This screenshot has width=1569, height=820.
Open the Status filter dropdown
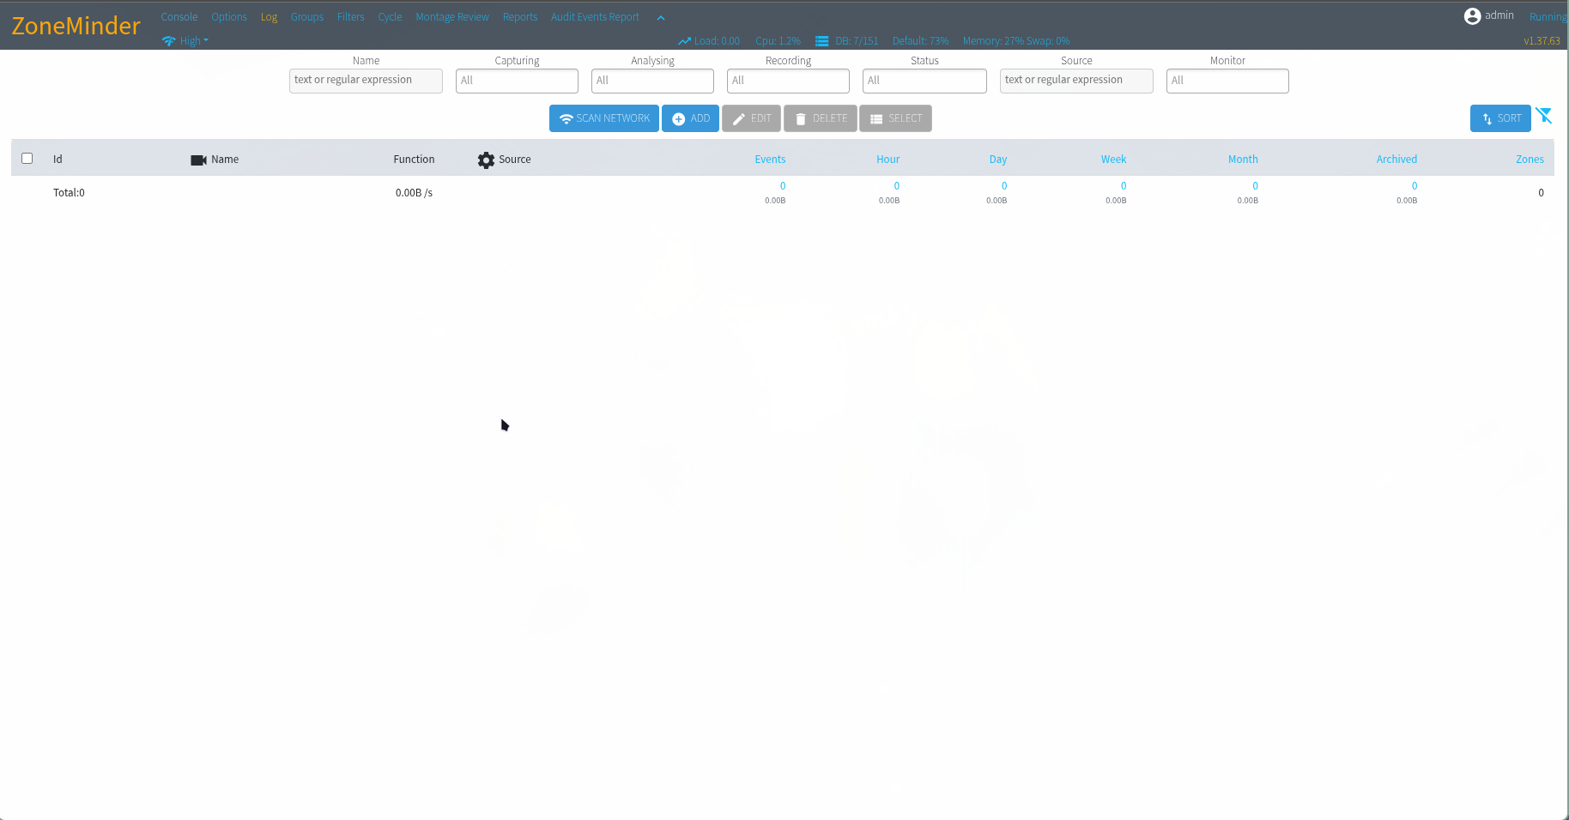tap(924, 81)
